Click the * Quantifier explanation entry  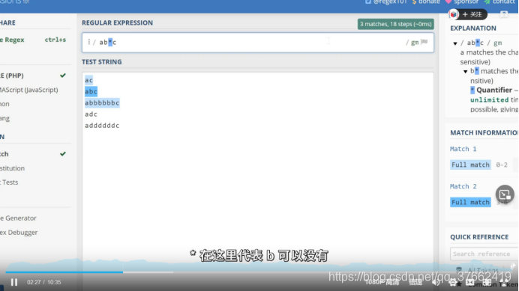click(493, 90)
